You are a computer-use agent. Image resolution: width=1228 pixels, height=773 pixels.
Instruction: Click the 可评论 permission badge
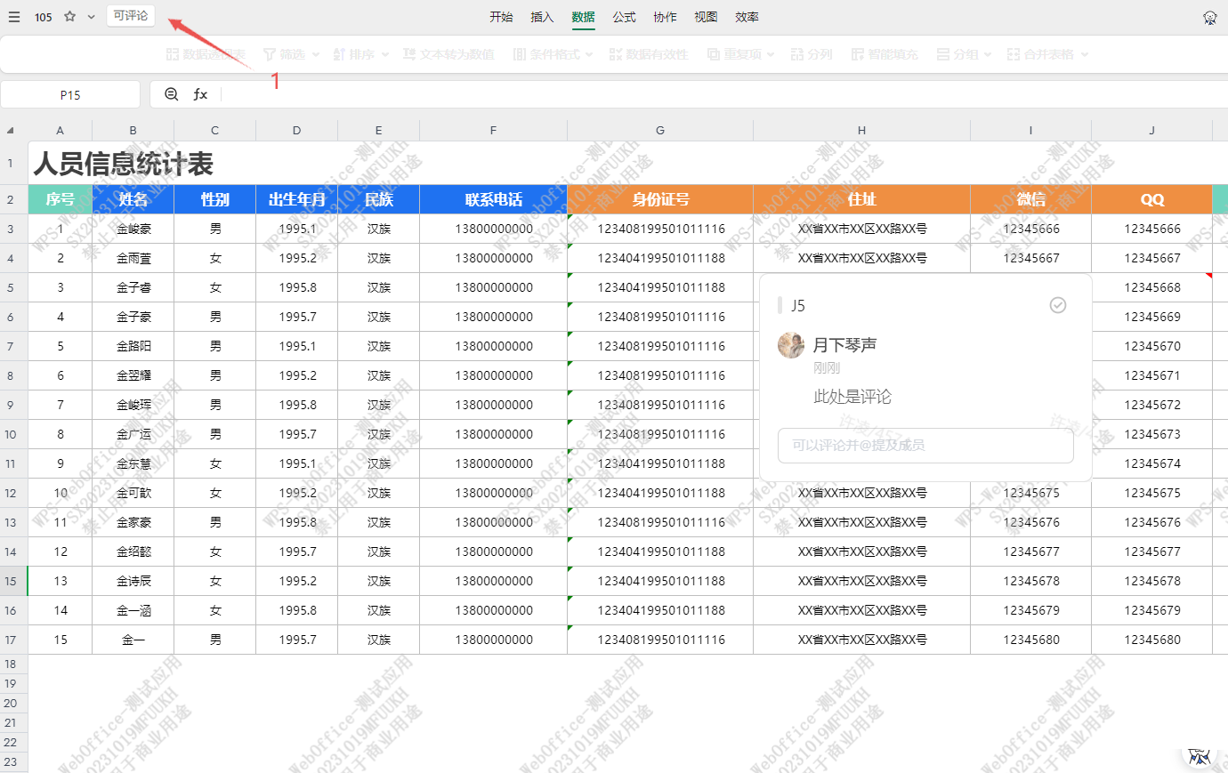click(131, 16)
